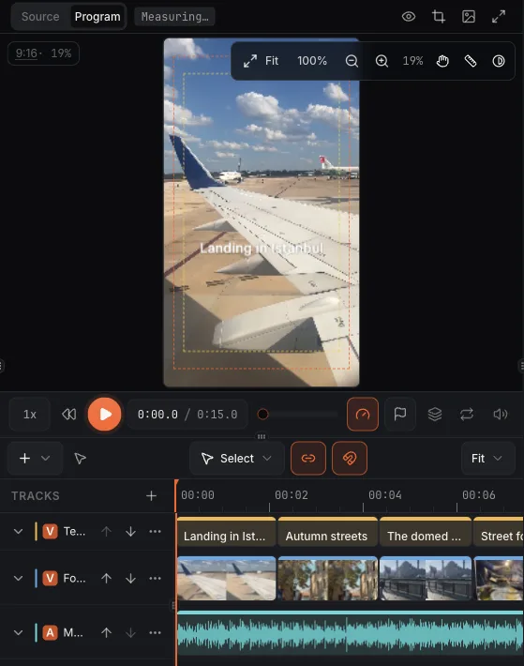
Task: Click the 00:04 timeline ruler mark
Action: 385,495
